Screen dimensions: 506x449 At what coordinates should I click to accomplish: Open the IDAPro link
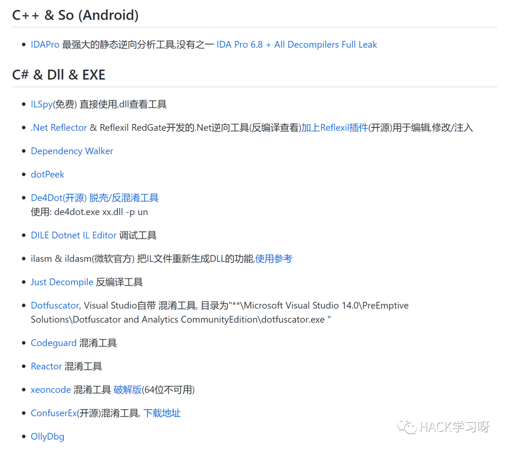pyautogui.click(x=45, y=44)
